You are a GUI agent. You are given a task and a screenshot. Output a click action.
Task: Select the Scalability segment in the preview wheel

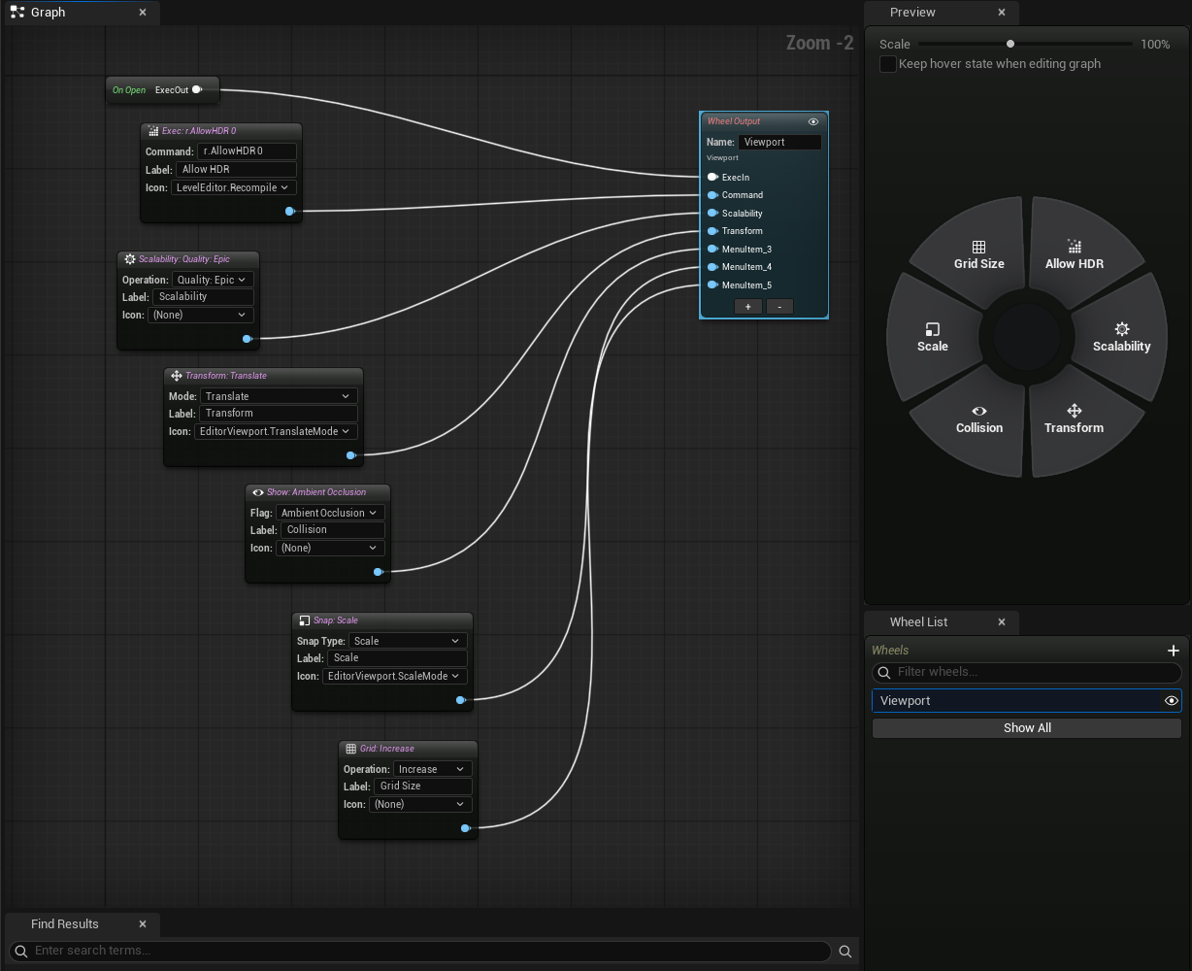(x=1121, y=336)
